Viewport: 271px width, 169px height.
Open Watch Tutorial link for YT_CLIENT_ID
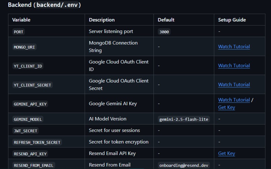coord(234,66)
